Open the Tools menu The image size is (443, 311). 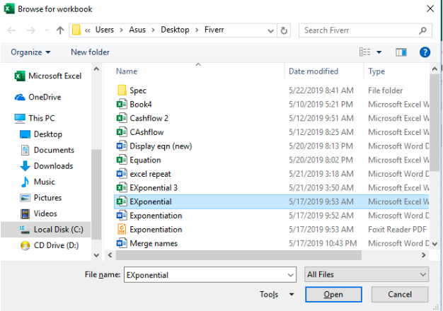[269, 294]
